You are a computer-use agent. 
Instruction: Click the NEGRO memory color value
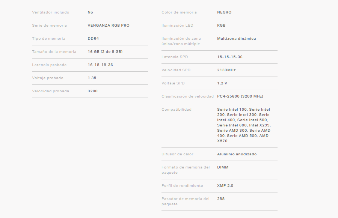click(224, 12)
